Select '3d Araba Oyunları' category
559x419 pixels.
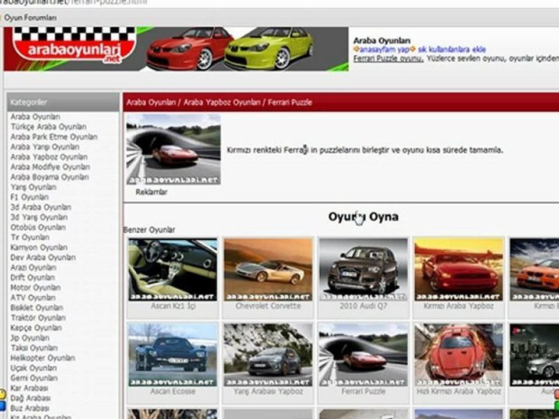click(x=41, y=207)
